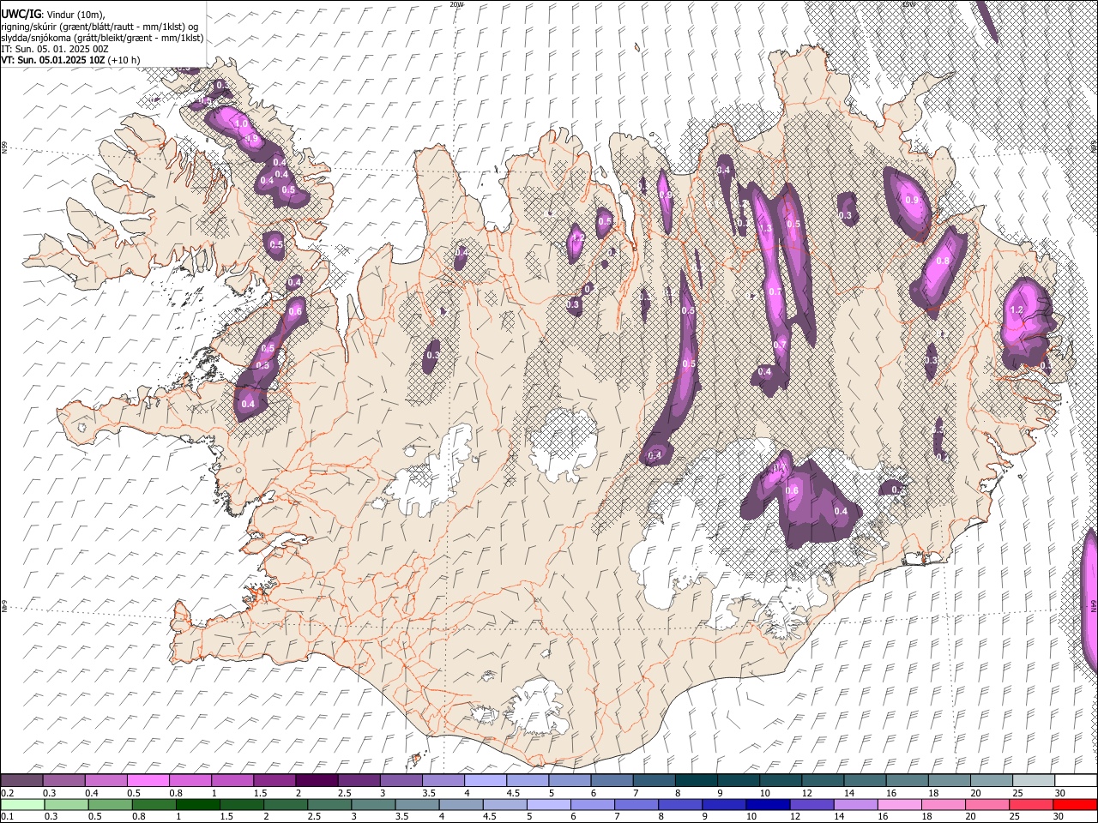
Task: Pick the bright pink 0.5 snow legend swatch
Action: (x=148, y=780)
